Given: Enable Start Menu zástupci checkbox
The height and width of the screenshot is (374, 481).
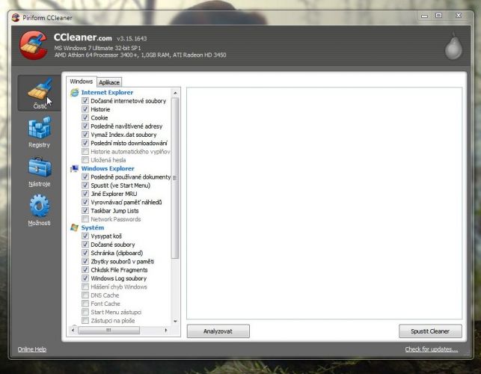Looking at the screenshot, I should coord(85,312).
